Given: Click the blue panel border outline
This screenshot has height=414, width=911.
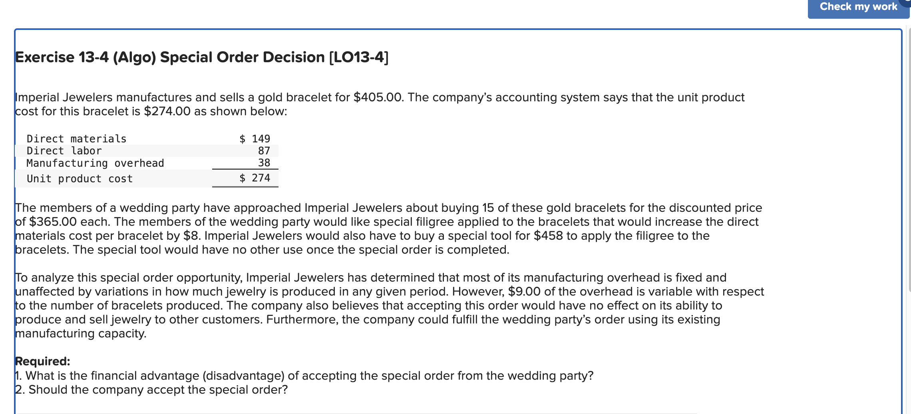Looking at the screenshot, I should click(x=15, y=199).
